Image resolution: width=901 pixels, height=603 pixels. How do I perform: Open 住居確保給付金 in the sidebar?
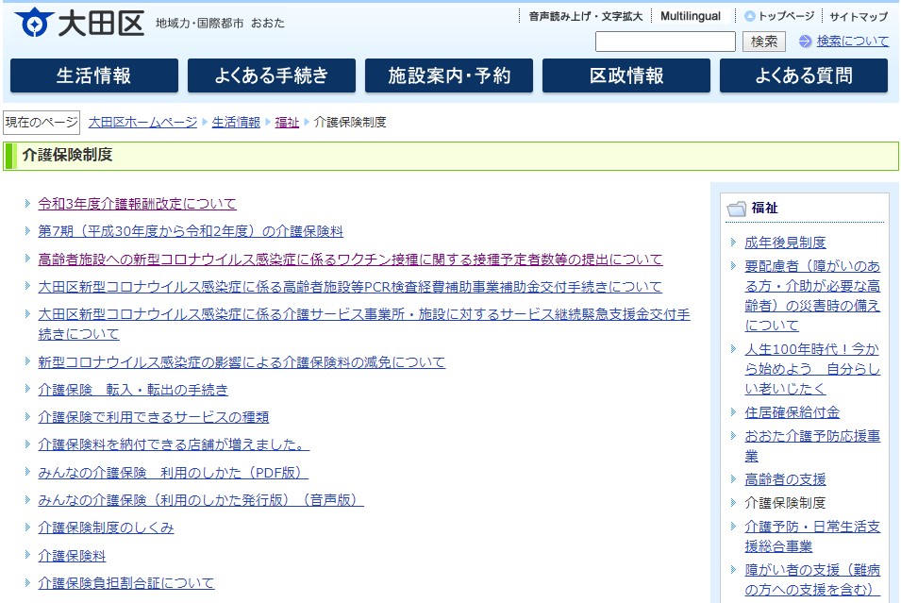coord(792,412)
